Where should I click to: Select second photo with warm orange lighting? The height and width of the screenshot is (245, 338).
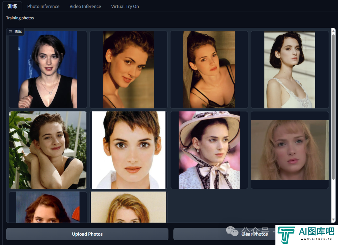click(x=209, y=70)
